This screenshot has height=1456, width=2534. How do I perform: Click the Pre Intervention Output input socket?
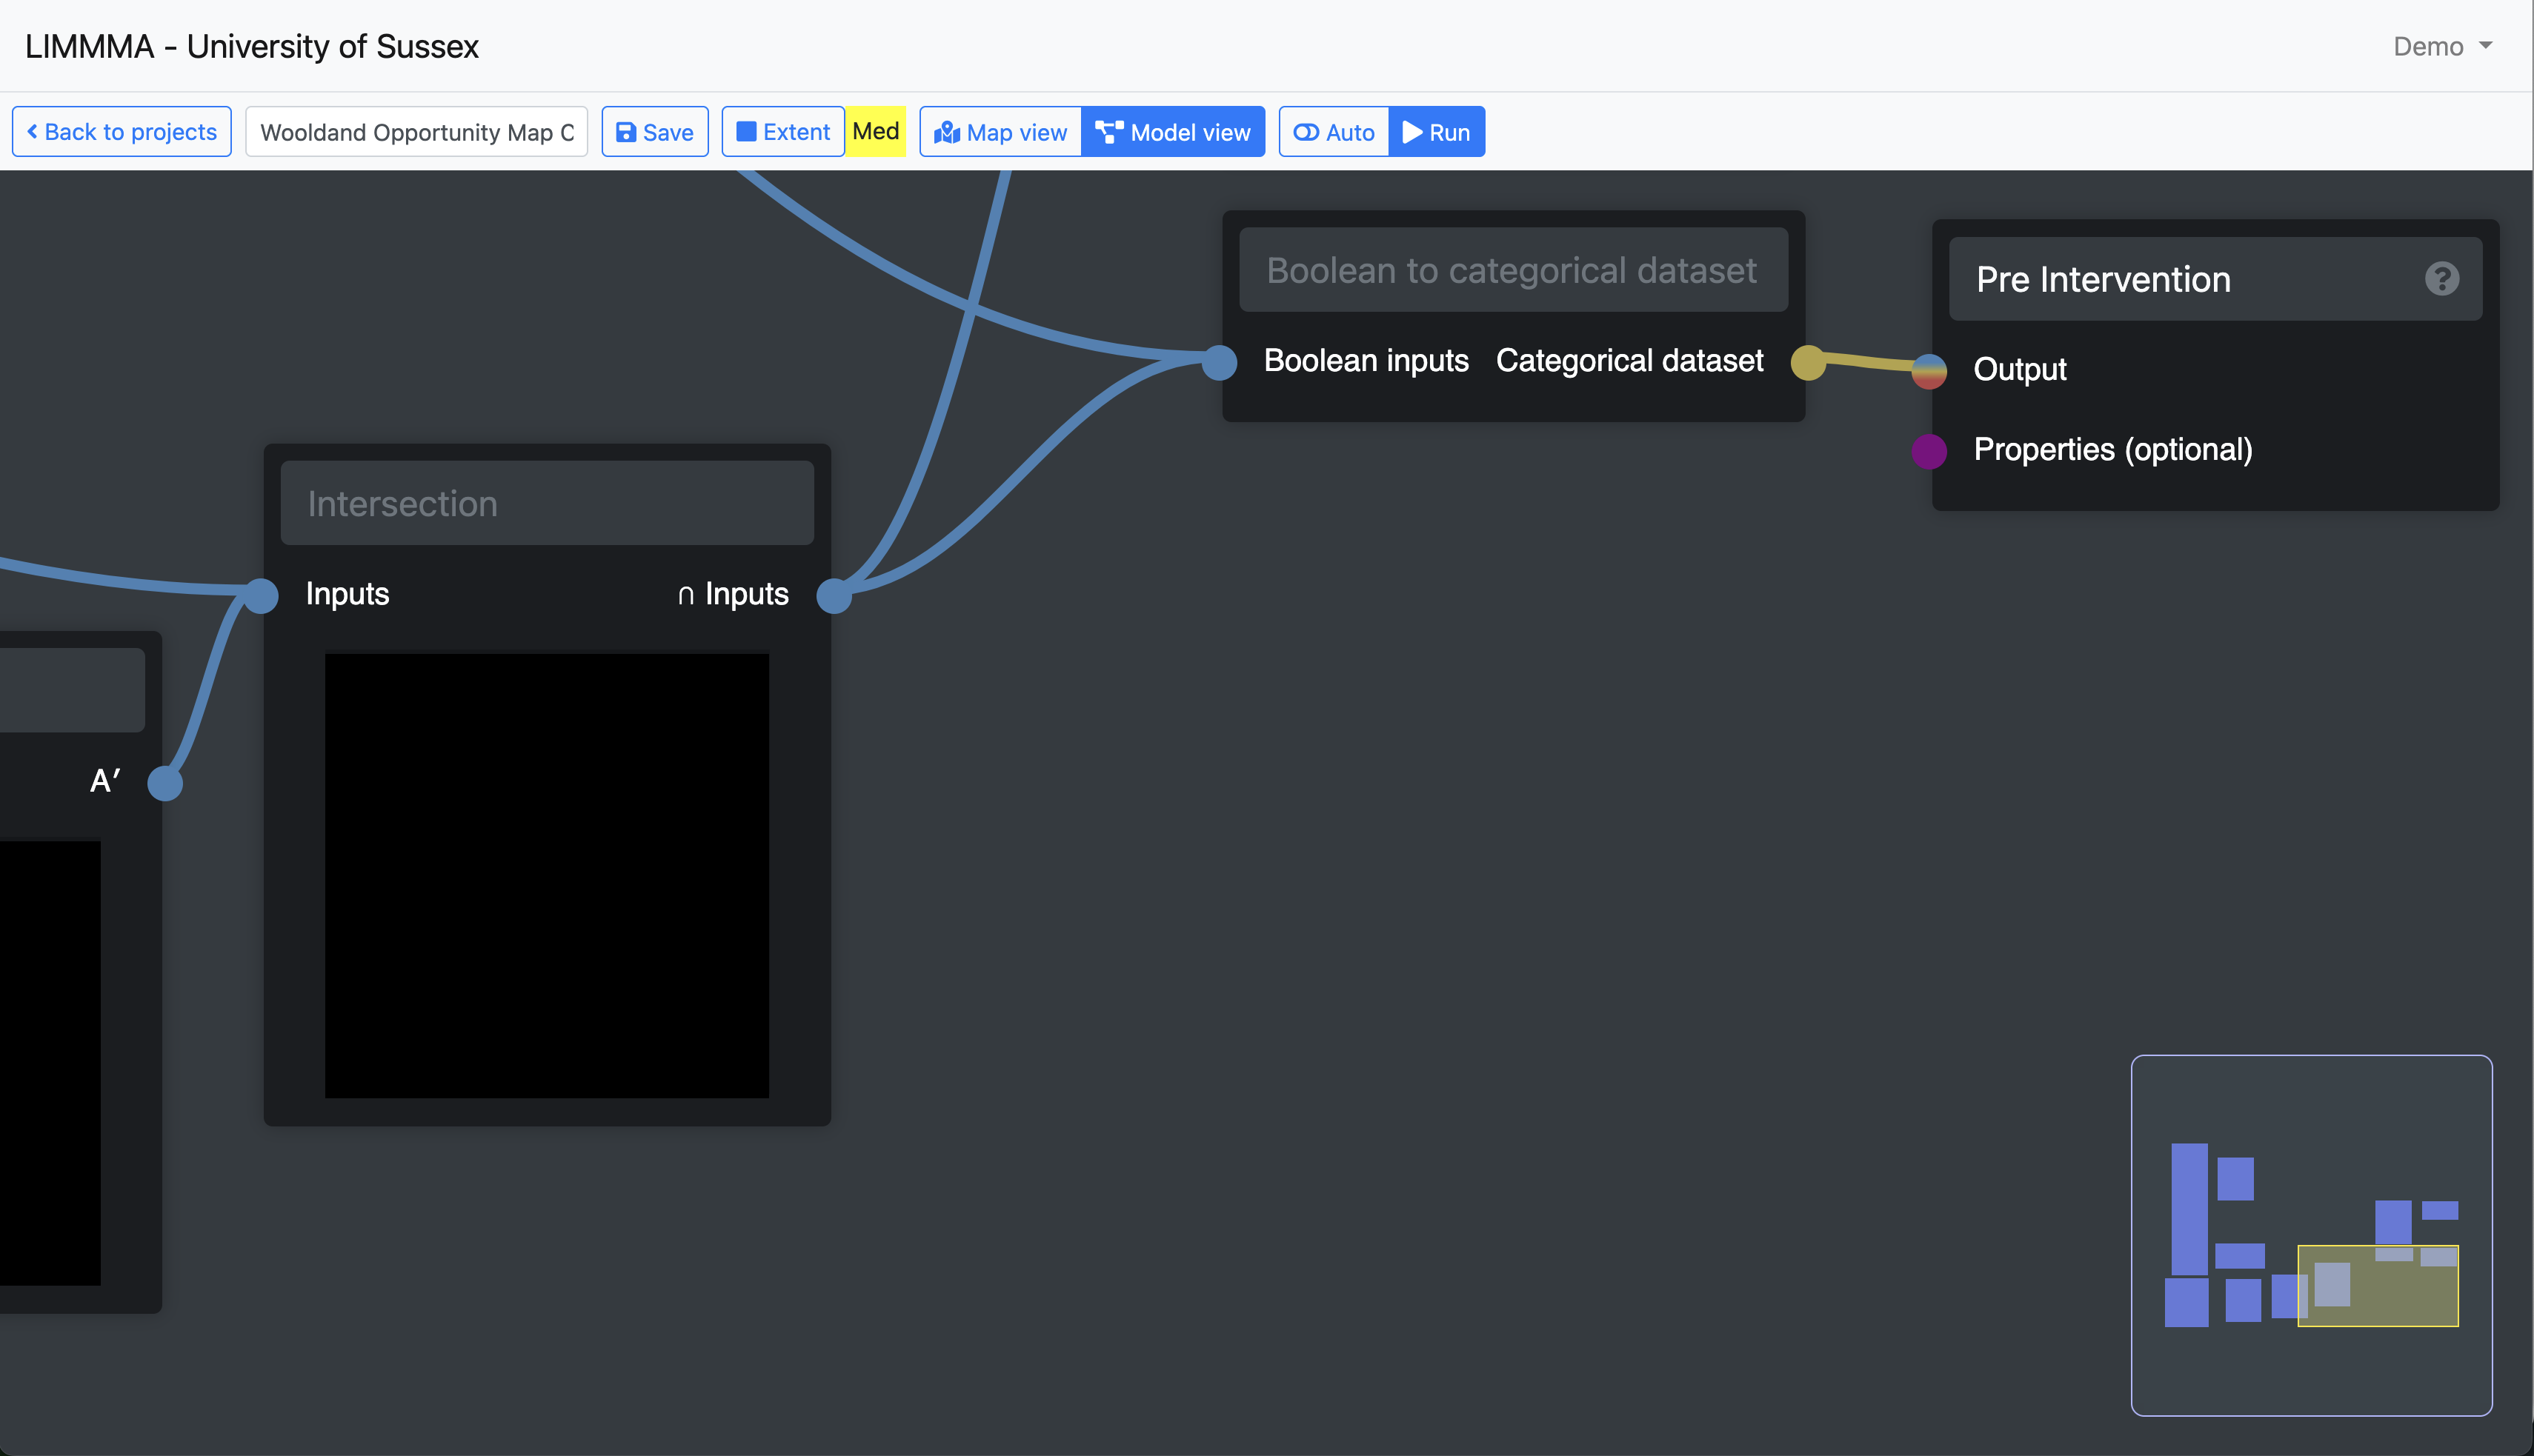click(1929, 371)
